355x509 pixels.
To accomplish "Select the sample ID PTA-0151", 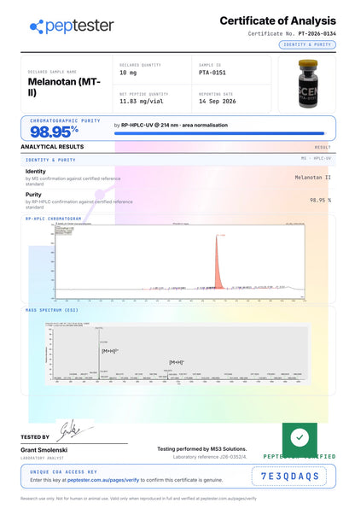I will tap(212, 73).
